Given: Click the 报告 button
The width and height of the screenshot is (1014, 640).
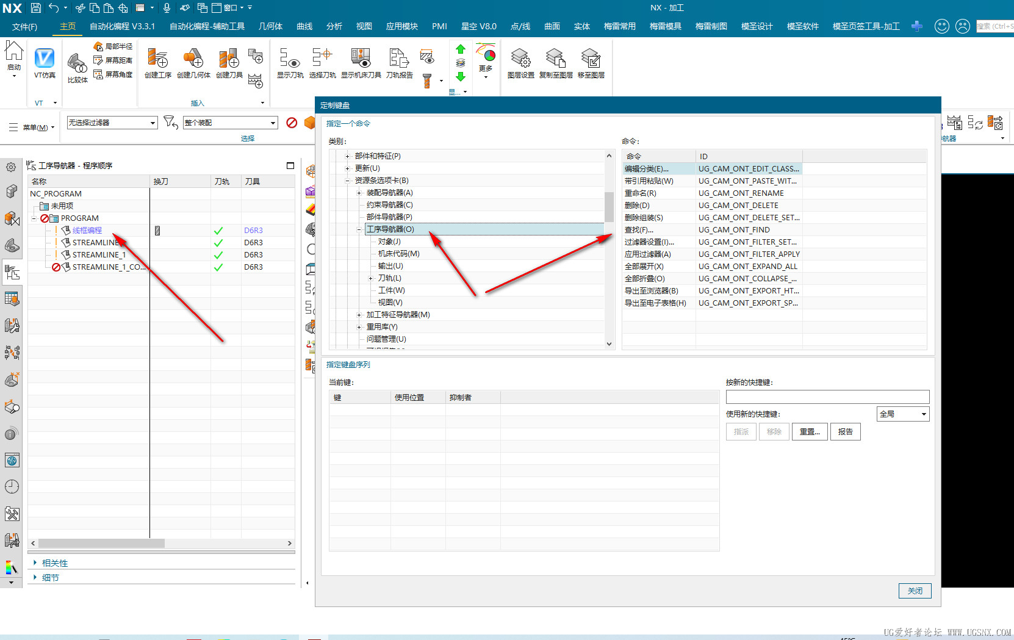Looking at the screenshot, I should pyautogui.click(x=844, y=432).
